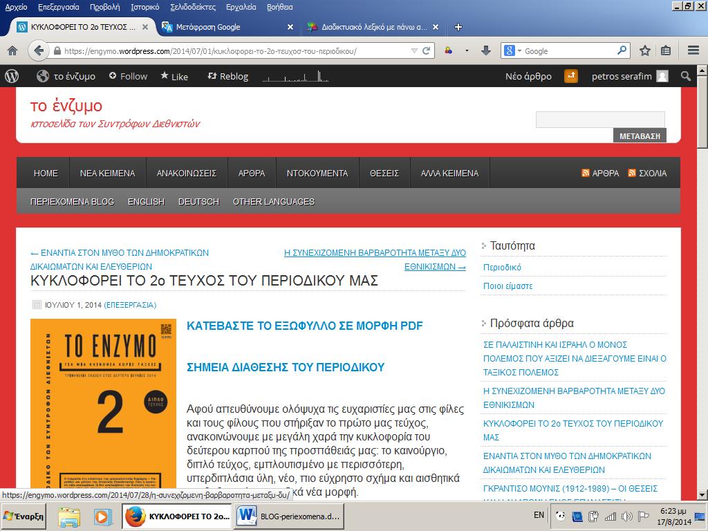Click the Firefox home icon
Screen dimensions: 708x531
[x=12, y=50]
